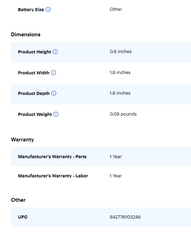
Task: Click the Product Height label text
Action: pos(35,52)
